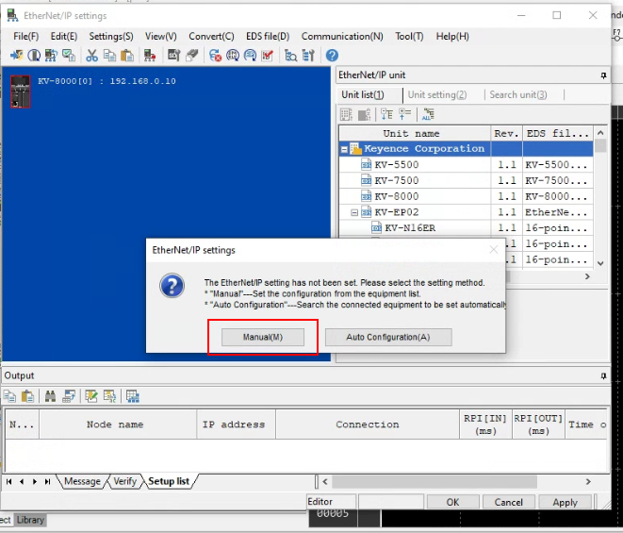Pin the Output panel
623x533 pixels.
603,375
